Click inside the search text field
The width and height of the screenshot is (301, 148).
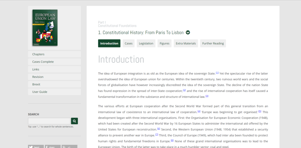[49, 121]
